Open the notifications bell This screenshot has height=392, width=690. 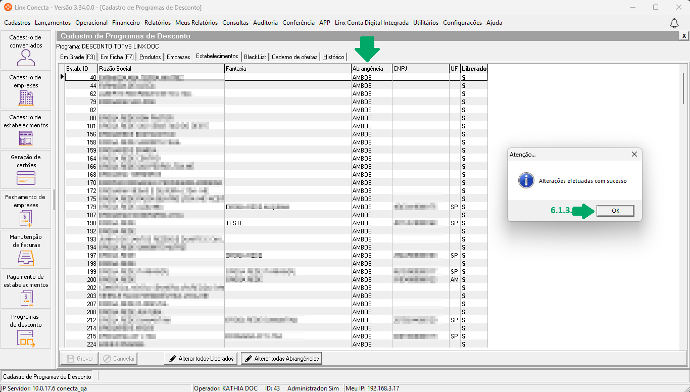(674, 23)
